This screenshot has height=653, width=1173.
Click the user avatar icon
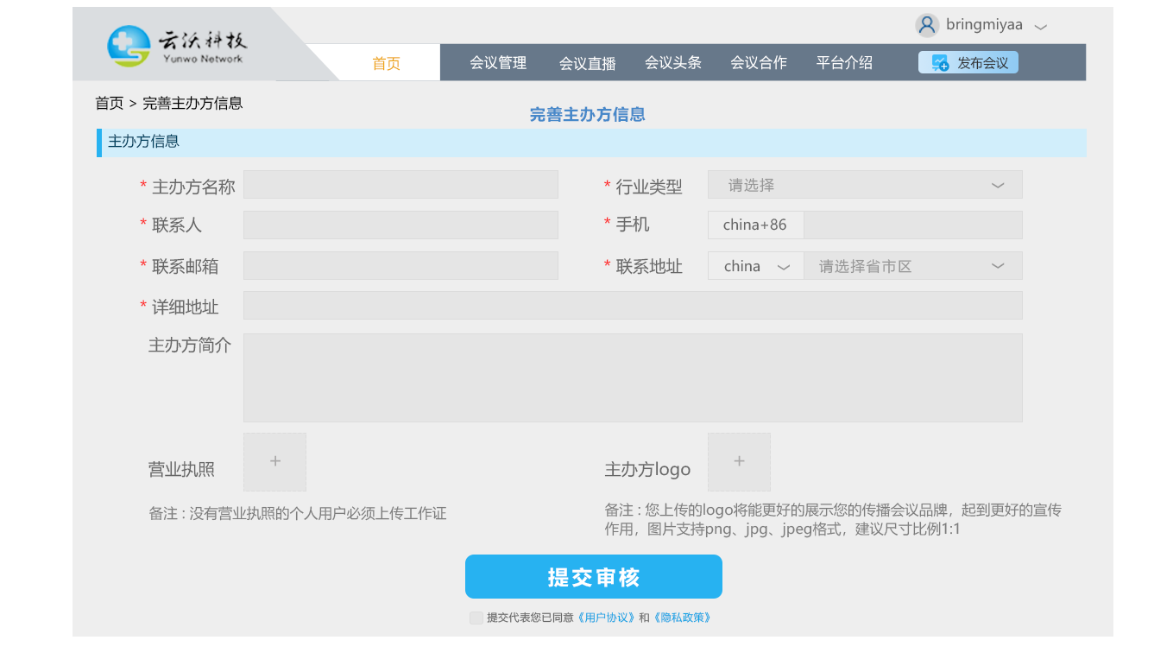(x=927, y=25)
